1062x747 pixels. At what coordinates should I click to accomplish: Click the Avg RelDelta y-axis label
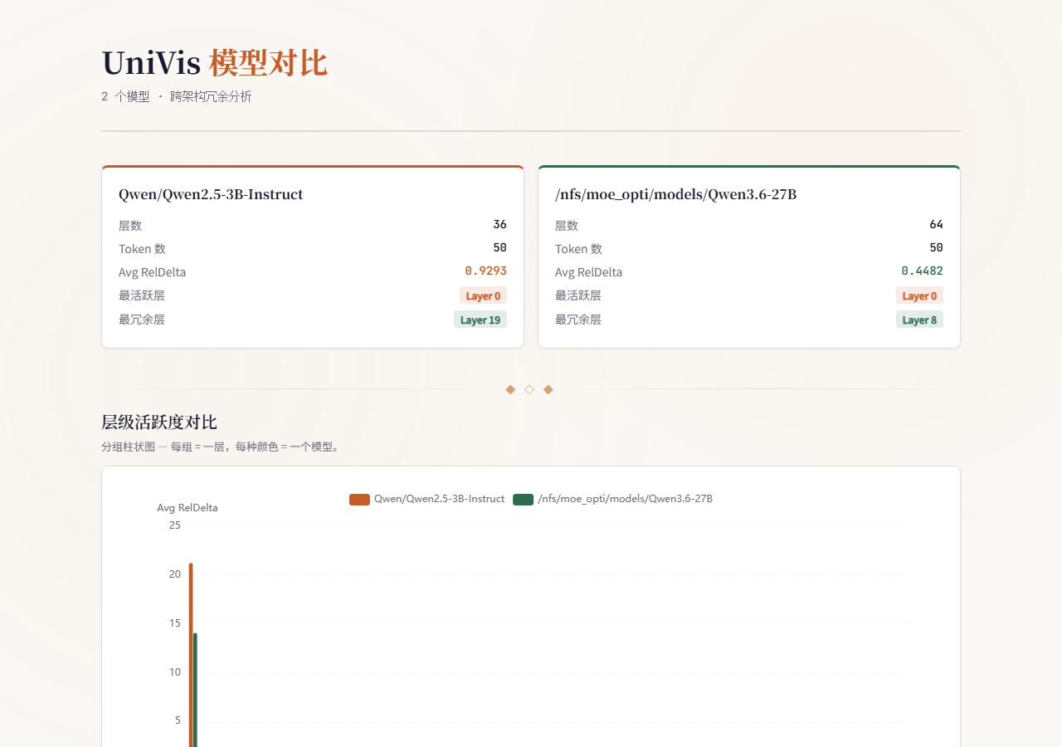pyautogui.click(x=188, y=507)
